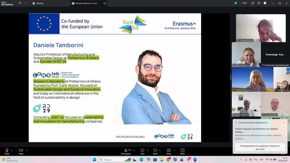This screenshot has width=290, height=163.
Task: Select Nataliia Kholiavko video thumbnail
Action: [253, 79]
